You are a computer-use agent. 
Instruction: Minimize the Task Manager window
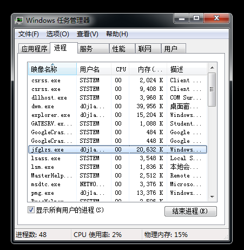182,18
